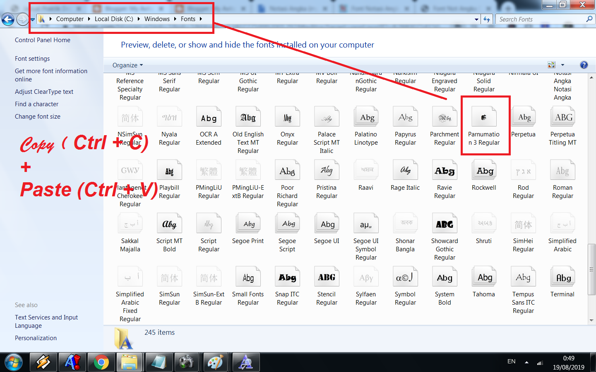
Task: Go to Windows folder in breadcrumb
Action: coord(157,19)
